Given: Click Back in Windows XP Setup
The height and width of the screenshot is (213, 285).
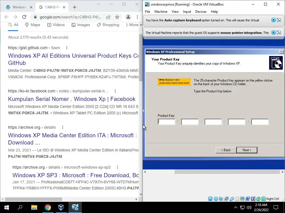Looking at the screenshot, I should click(226, 150).
